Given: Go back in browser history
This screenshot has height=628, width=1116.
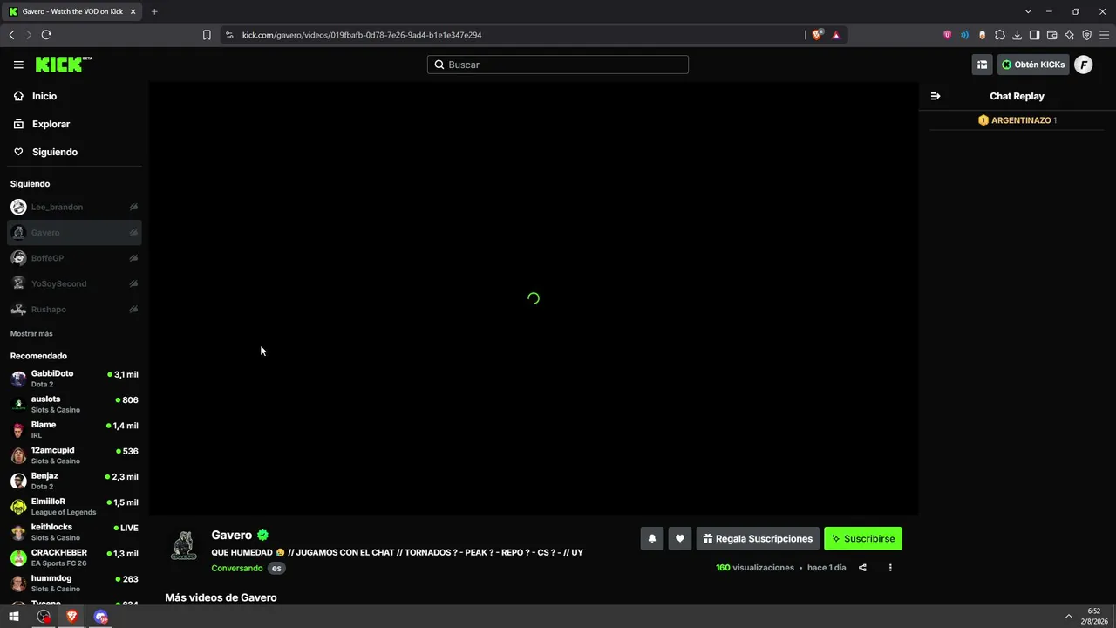Looking at the screenshot, I should (x=11, y=35).
